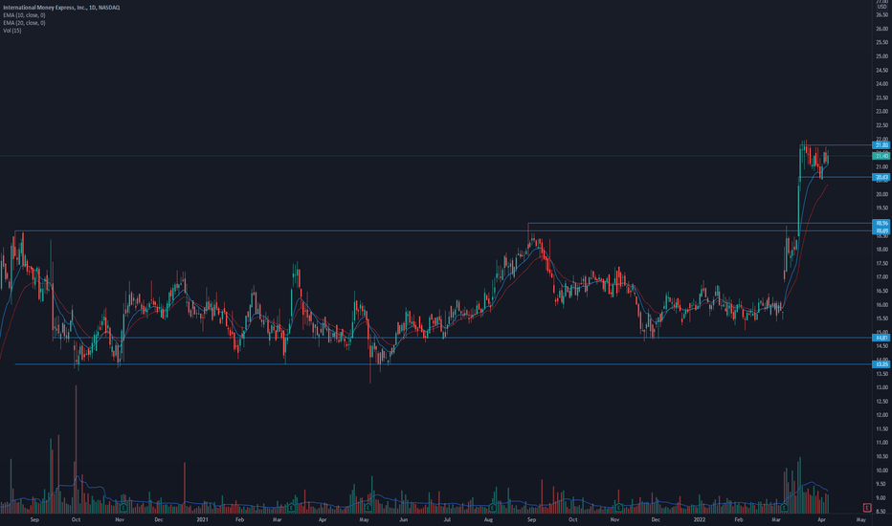The height and width of the screenshot is (526, 892).
Task: Click the 2021 label on the time axis
Action: [x=202, y=519]
